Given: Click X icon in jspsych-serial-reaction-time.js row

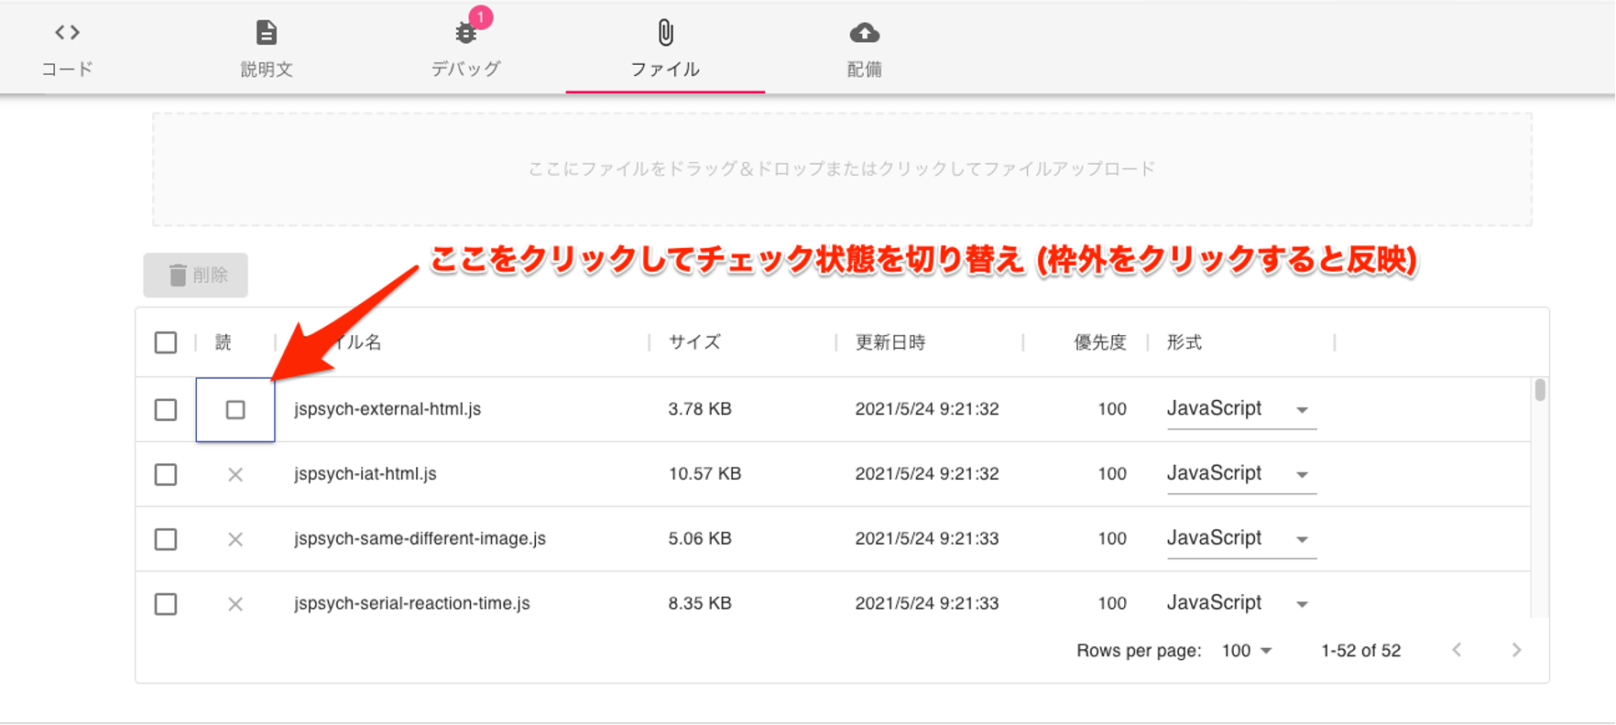Looking at the screenshot, I should click(x=235, y=604).
